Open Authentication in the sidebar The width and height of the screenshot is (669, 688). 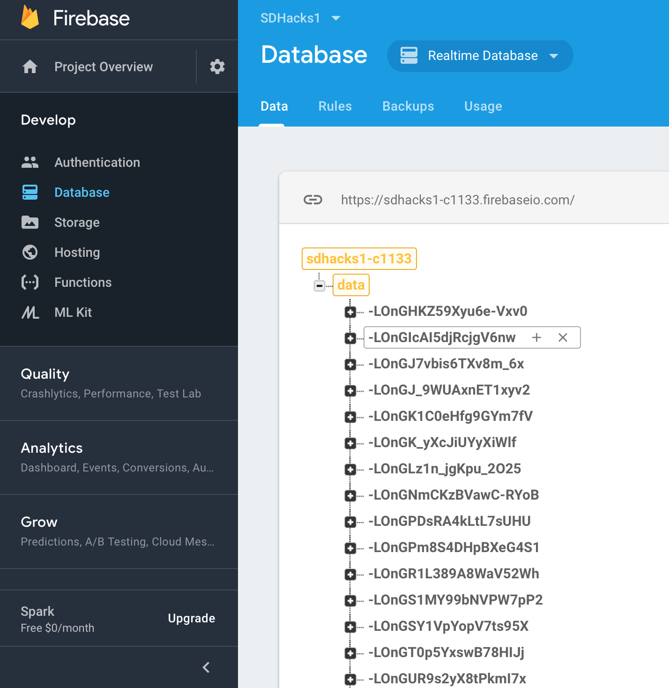click(x=97, y=163)
